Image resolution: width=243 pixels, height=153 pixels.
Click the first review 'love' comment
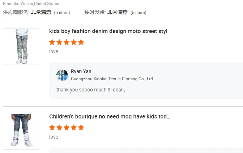54,51
